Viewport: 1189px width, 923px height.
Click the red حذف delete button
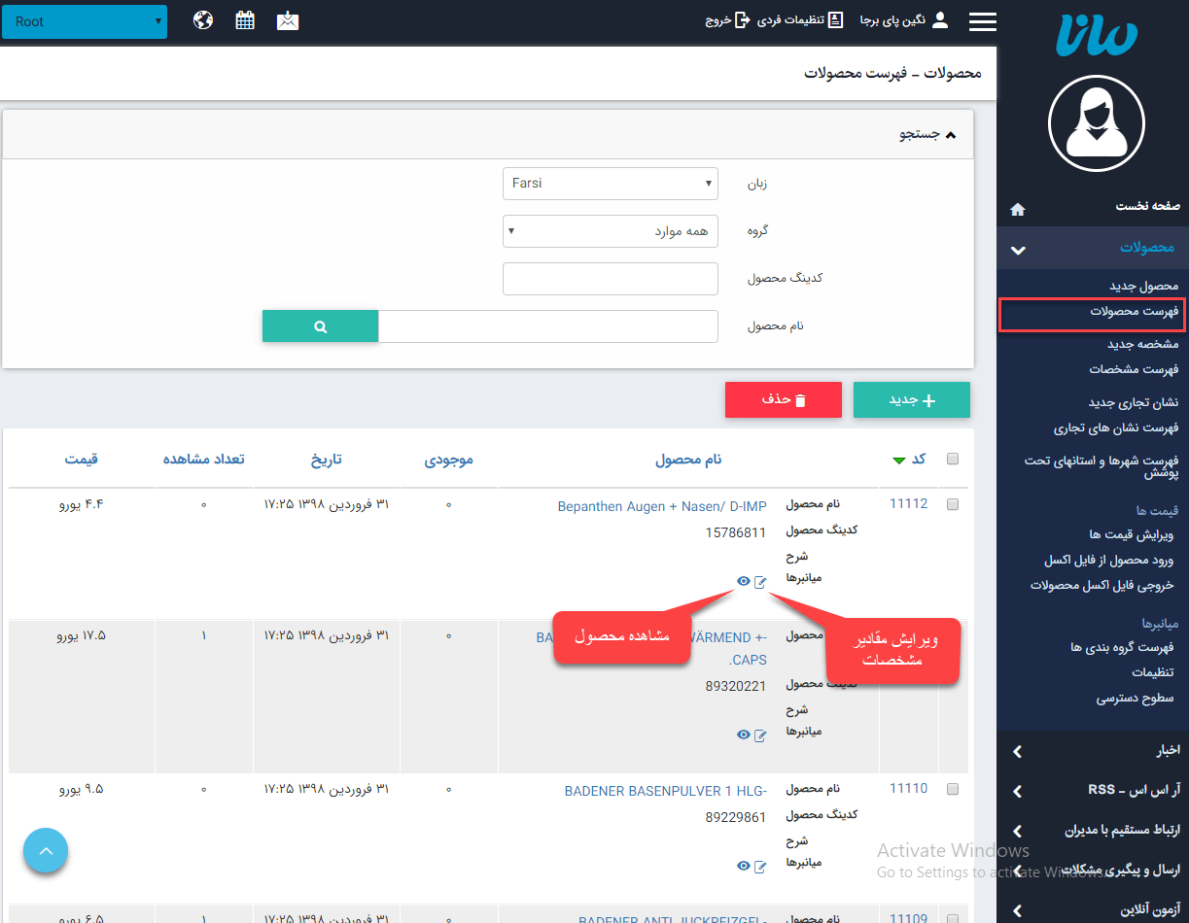coord(783,400)
